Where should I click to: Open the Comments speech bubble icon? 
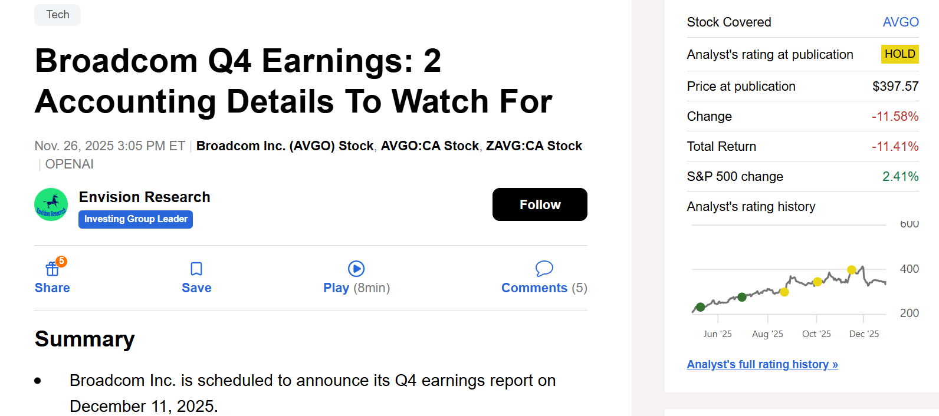coord(544,269)
